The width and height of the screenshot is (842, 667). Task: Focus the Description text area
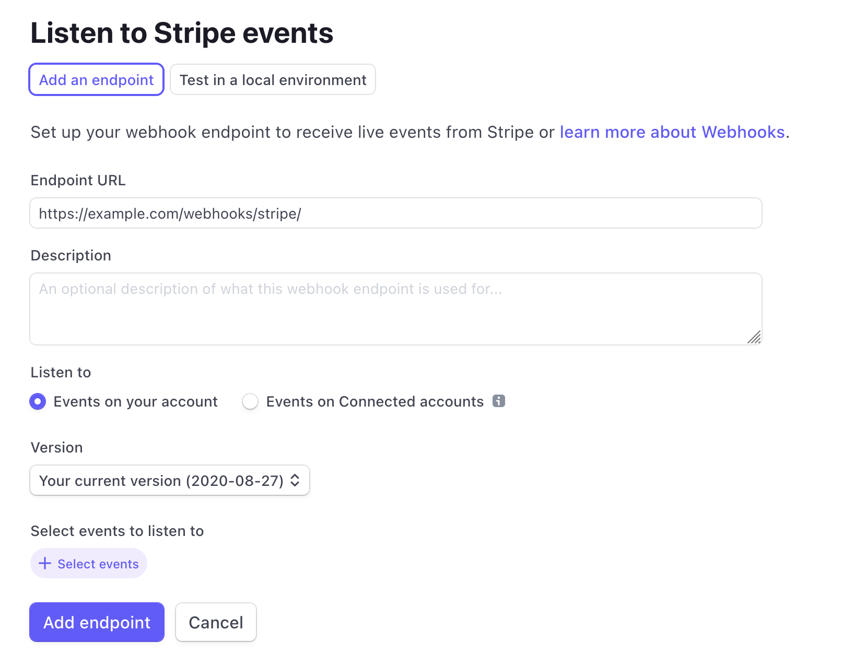tap(396, 309)
